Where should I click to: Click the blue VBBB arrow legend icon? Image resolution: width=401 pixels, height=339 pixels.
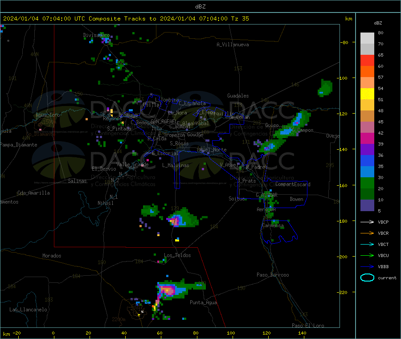367,267
